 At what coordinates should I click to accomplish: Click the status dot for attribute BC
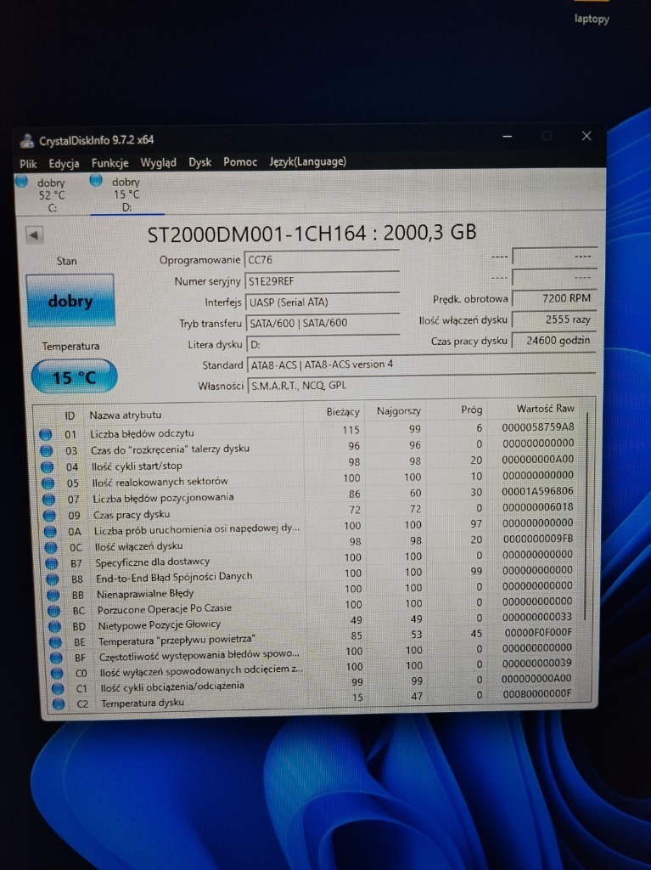pos(53,611)
